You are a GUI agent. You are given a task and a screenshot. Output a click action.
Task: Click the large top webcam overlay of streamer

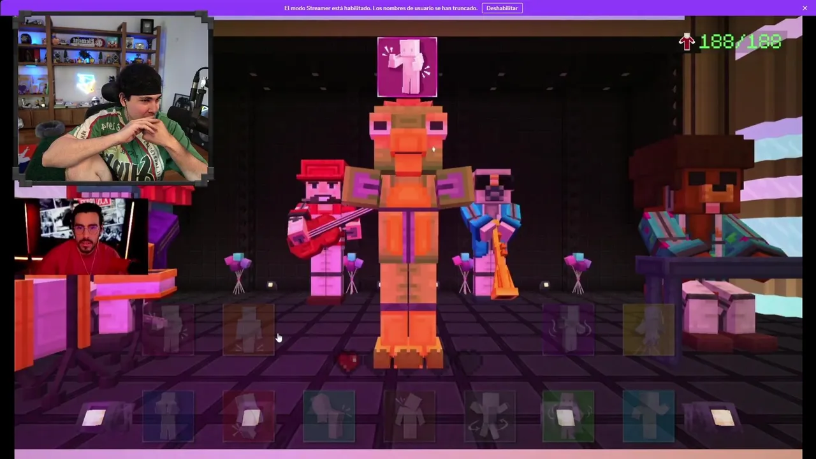click(x=112, y=99)
